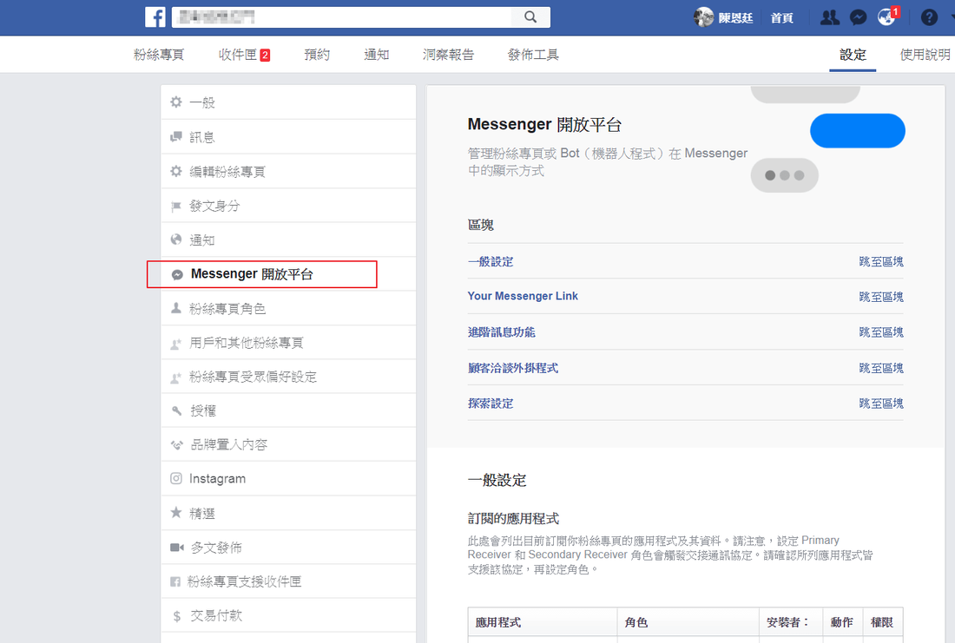Open the Your Messenger Link section link

point(523,296)
